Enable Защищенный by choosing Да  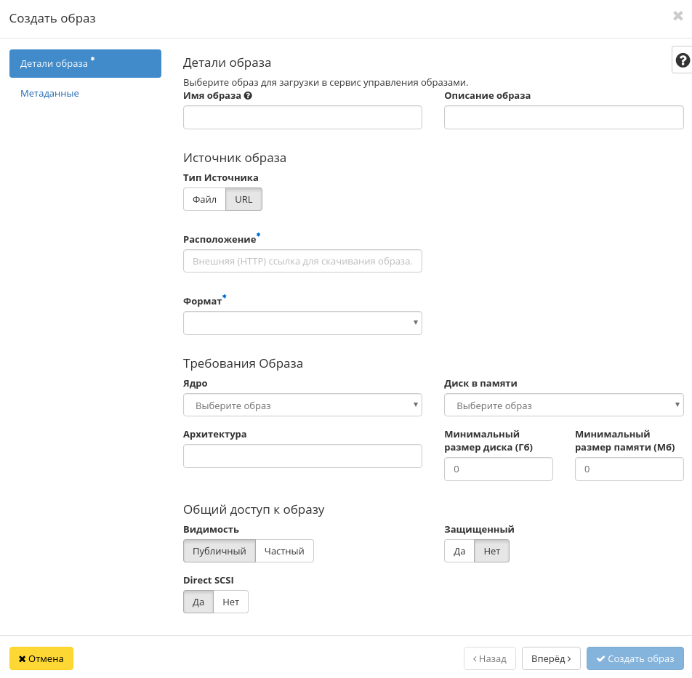459,551
